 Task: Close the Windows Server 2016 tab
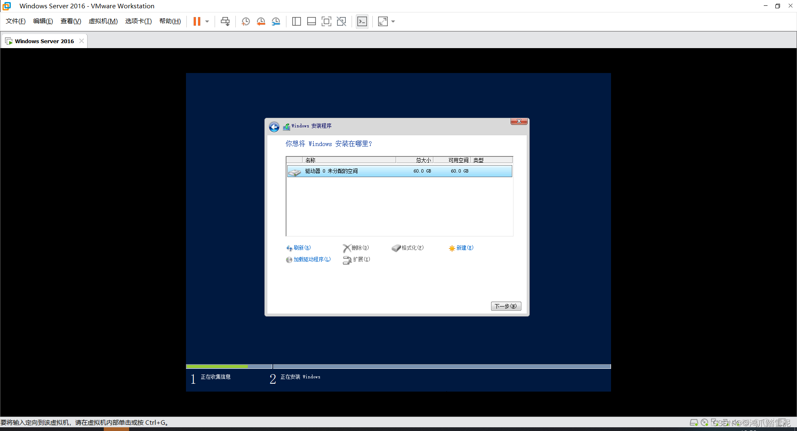(x=81, y=41)
